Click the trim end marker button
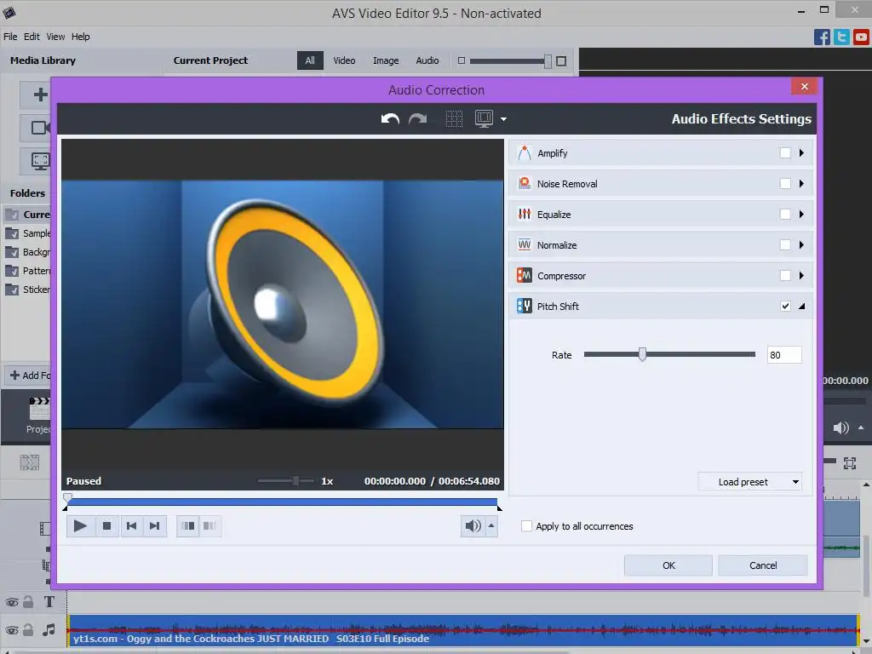The image size is (872, 654). coord(209,525)
